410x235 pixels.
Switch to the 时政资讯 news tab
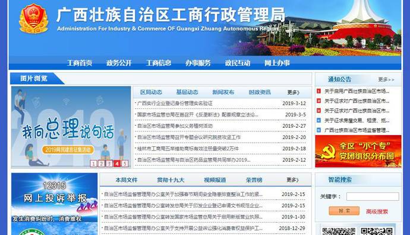tap(260, 92)
